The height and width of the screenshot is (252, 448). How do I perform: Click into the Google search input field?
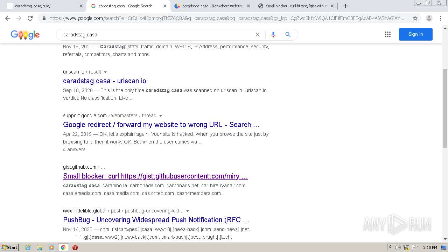157,35
